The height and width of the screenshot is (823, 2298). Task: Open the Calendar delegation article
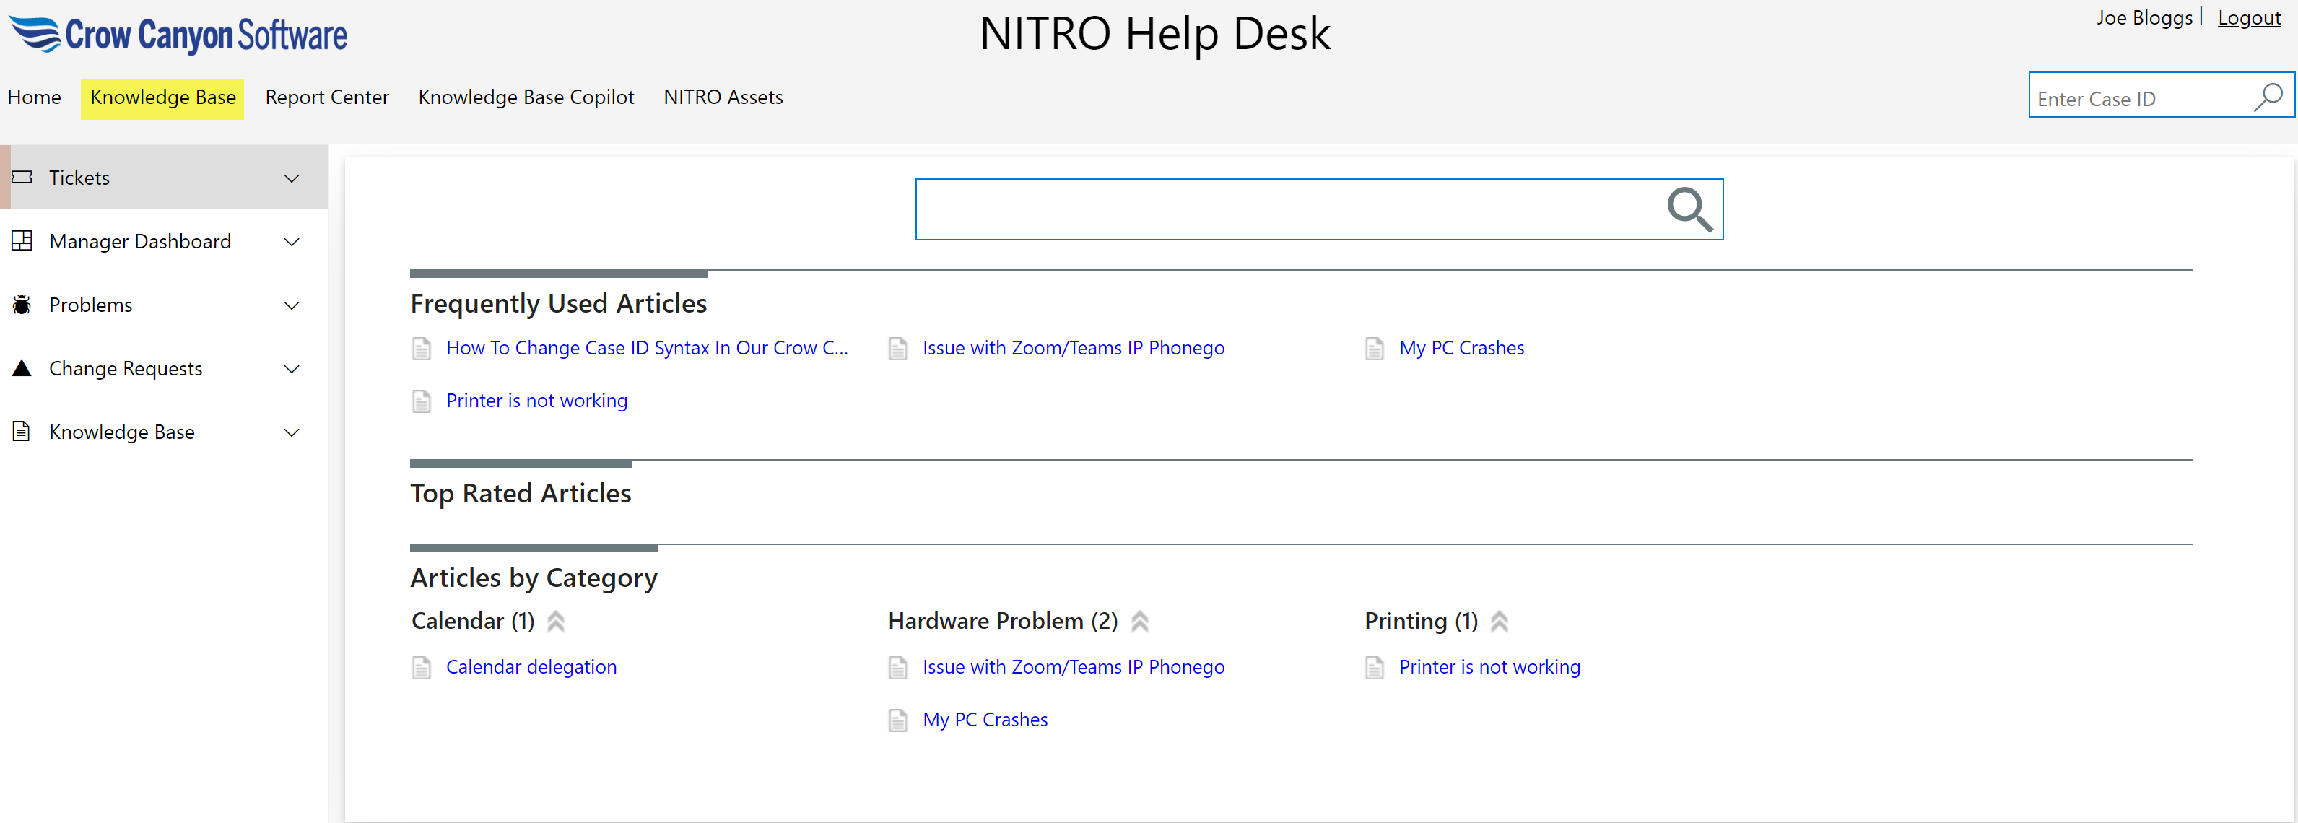click(531, 667)
